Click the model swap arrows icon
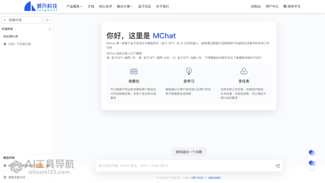The width and height of the screenshot is (325, 183). 48,166
